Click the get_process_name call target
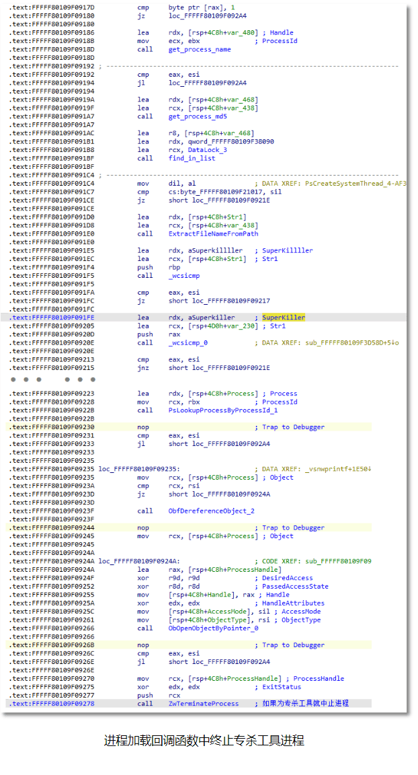Screen dimensions: 418x775 click(x=200, y=49)
